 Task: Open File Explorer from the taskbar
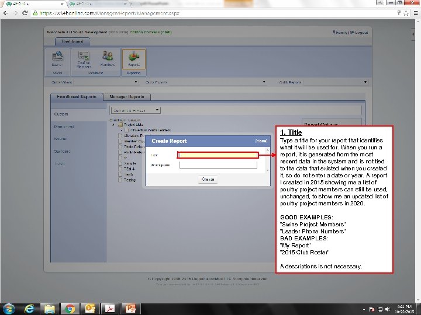pyautogui.click(x=50, y=309)
